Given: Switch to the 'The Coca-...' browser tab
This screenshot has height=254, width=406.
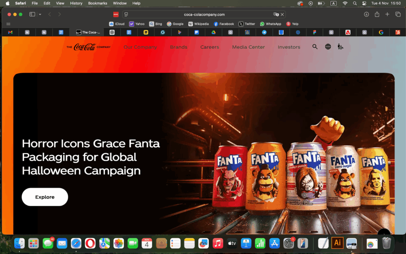Looking at the screenshot, I should coord(87,32).
